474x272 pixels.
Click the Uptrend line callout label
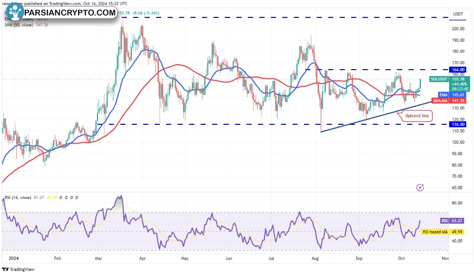click(417, 116)
